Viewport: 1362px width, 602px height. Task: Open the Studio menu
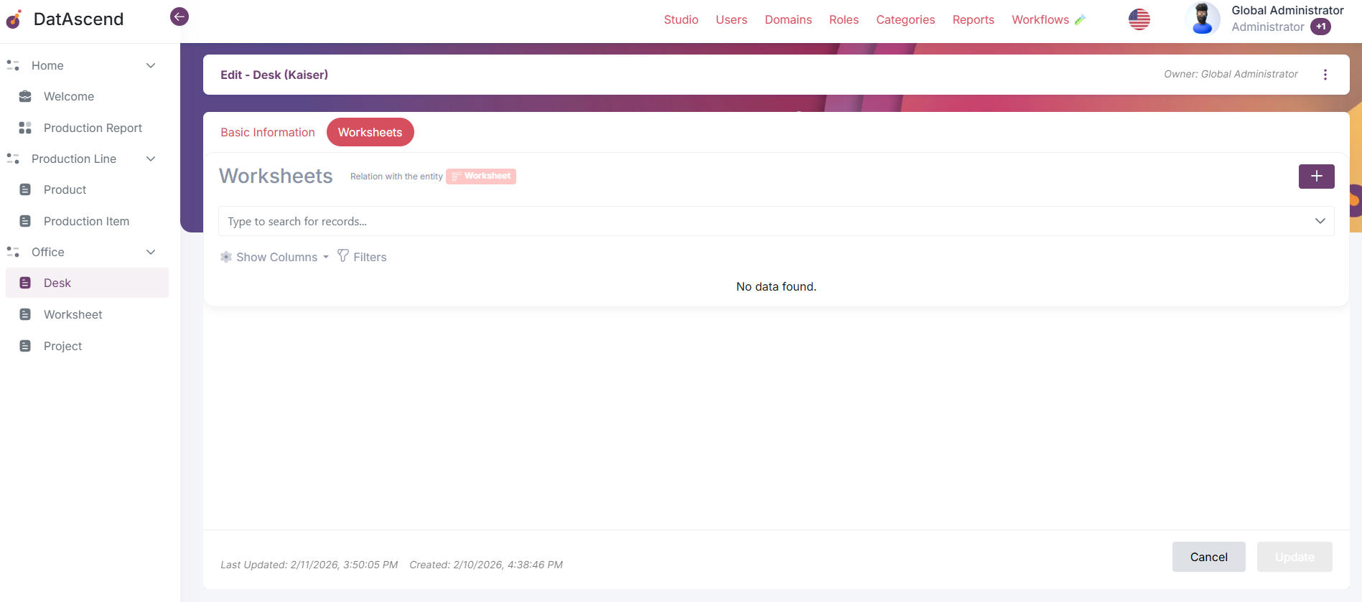(681, 19)
